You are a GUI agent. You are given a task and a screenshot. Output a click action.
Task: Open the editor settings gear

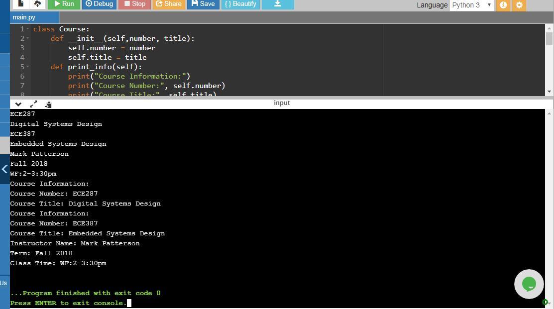[x=519, y=5]
